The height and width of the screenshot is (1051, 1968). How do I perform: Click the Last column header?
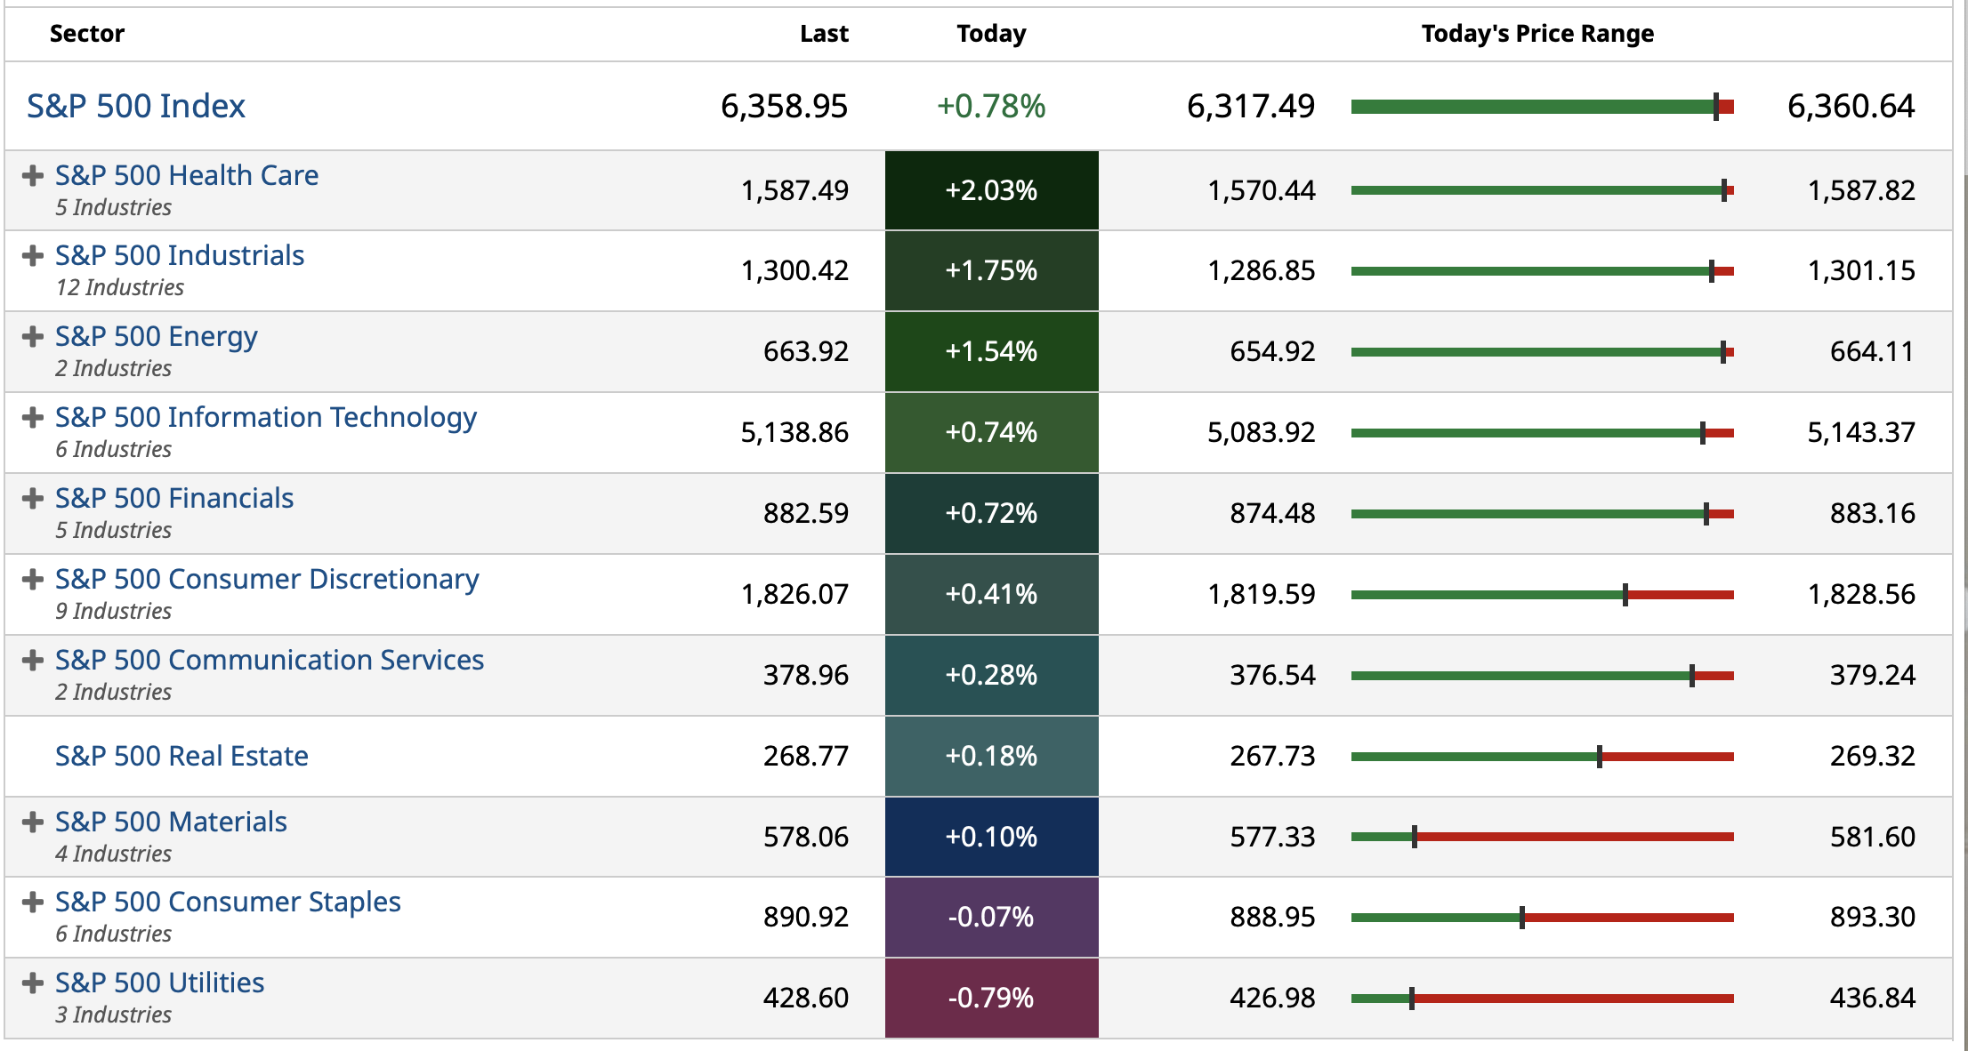[824, 34]
